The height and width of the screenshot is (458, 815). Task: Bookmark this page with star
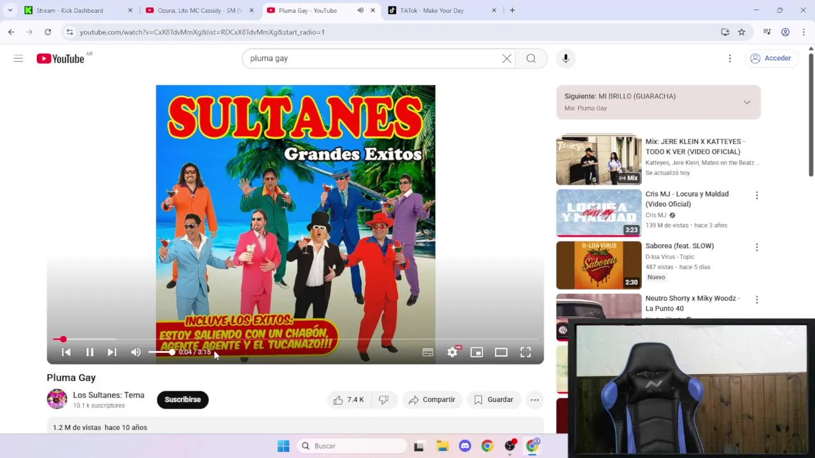(x=742, y=32)
